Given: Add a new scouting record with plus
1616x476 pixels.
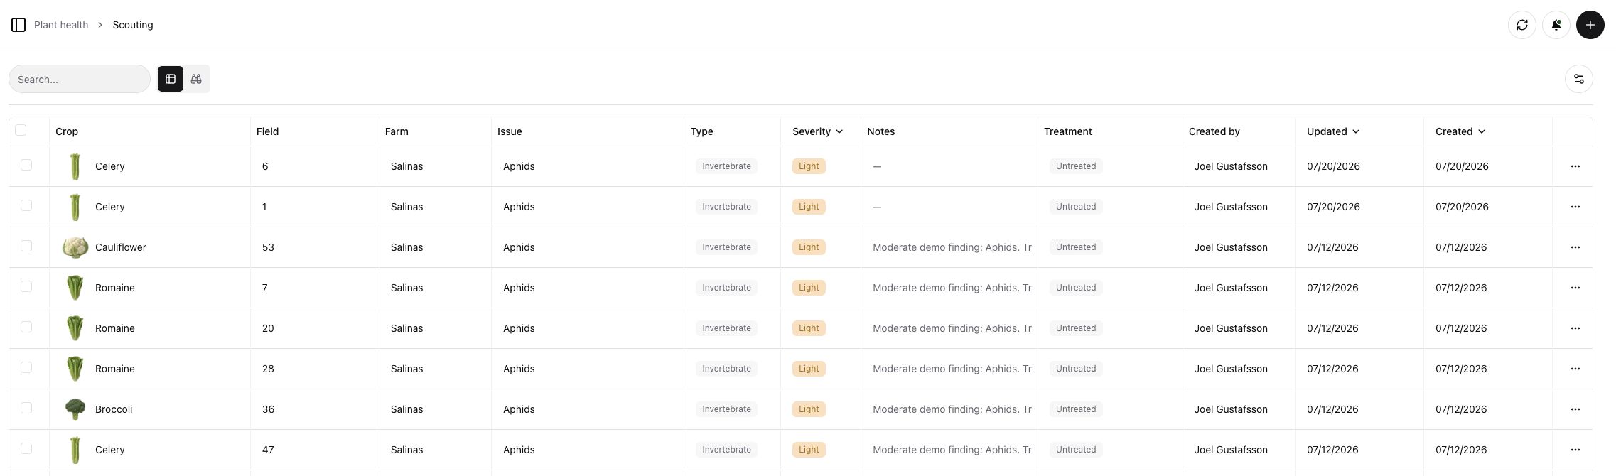Looking at the screenshot, I should (x=1590, y=25).
